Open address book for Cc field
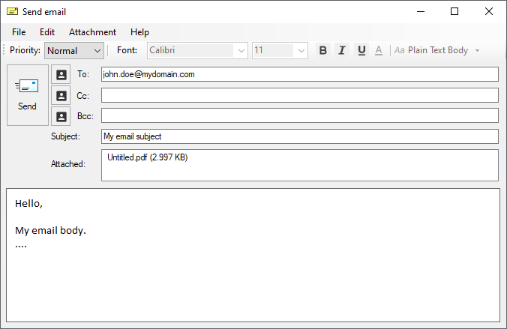The height and width of the screenshot is (329, 507). 61,96
